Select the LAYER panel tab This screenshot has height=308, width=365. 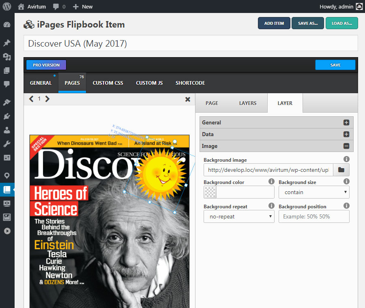(285, 103)
